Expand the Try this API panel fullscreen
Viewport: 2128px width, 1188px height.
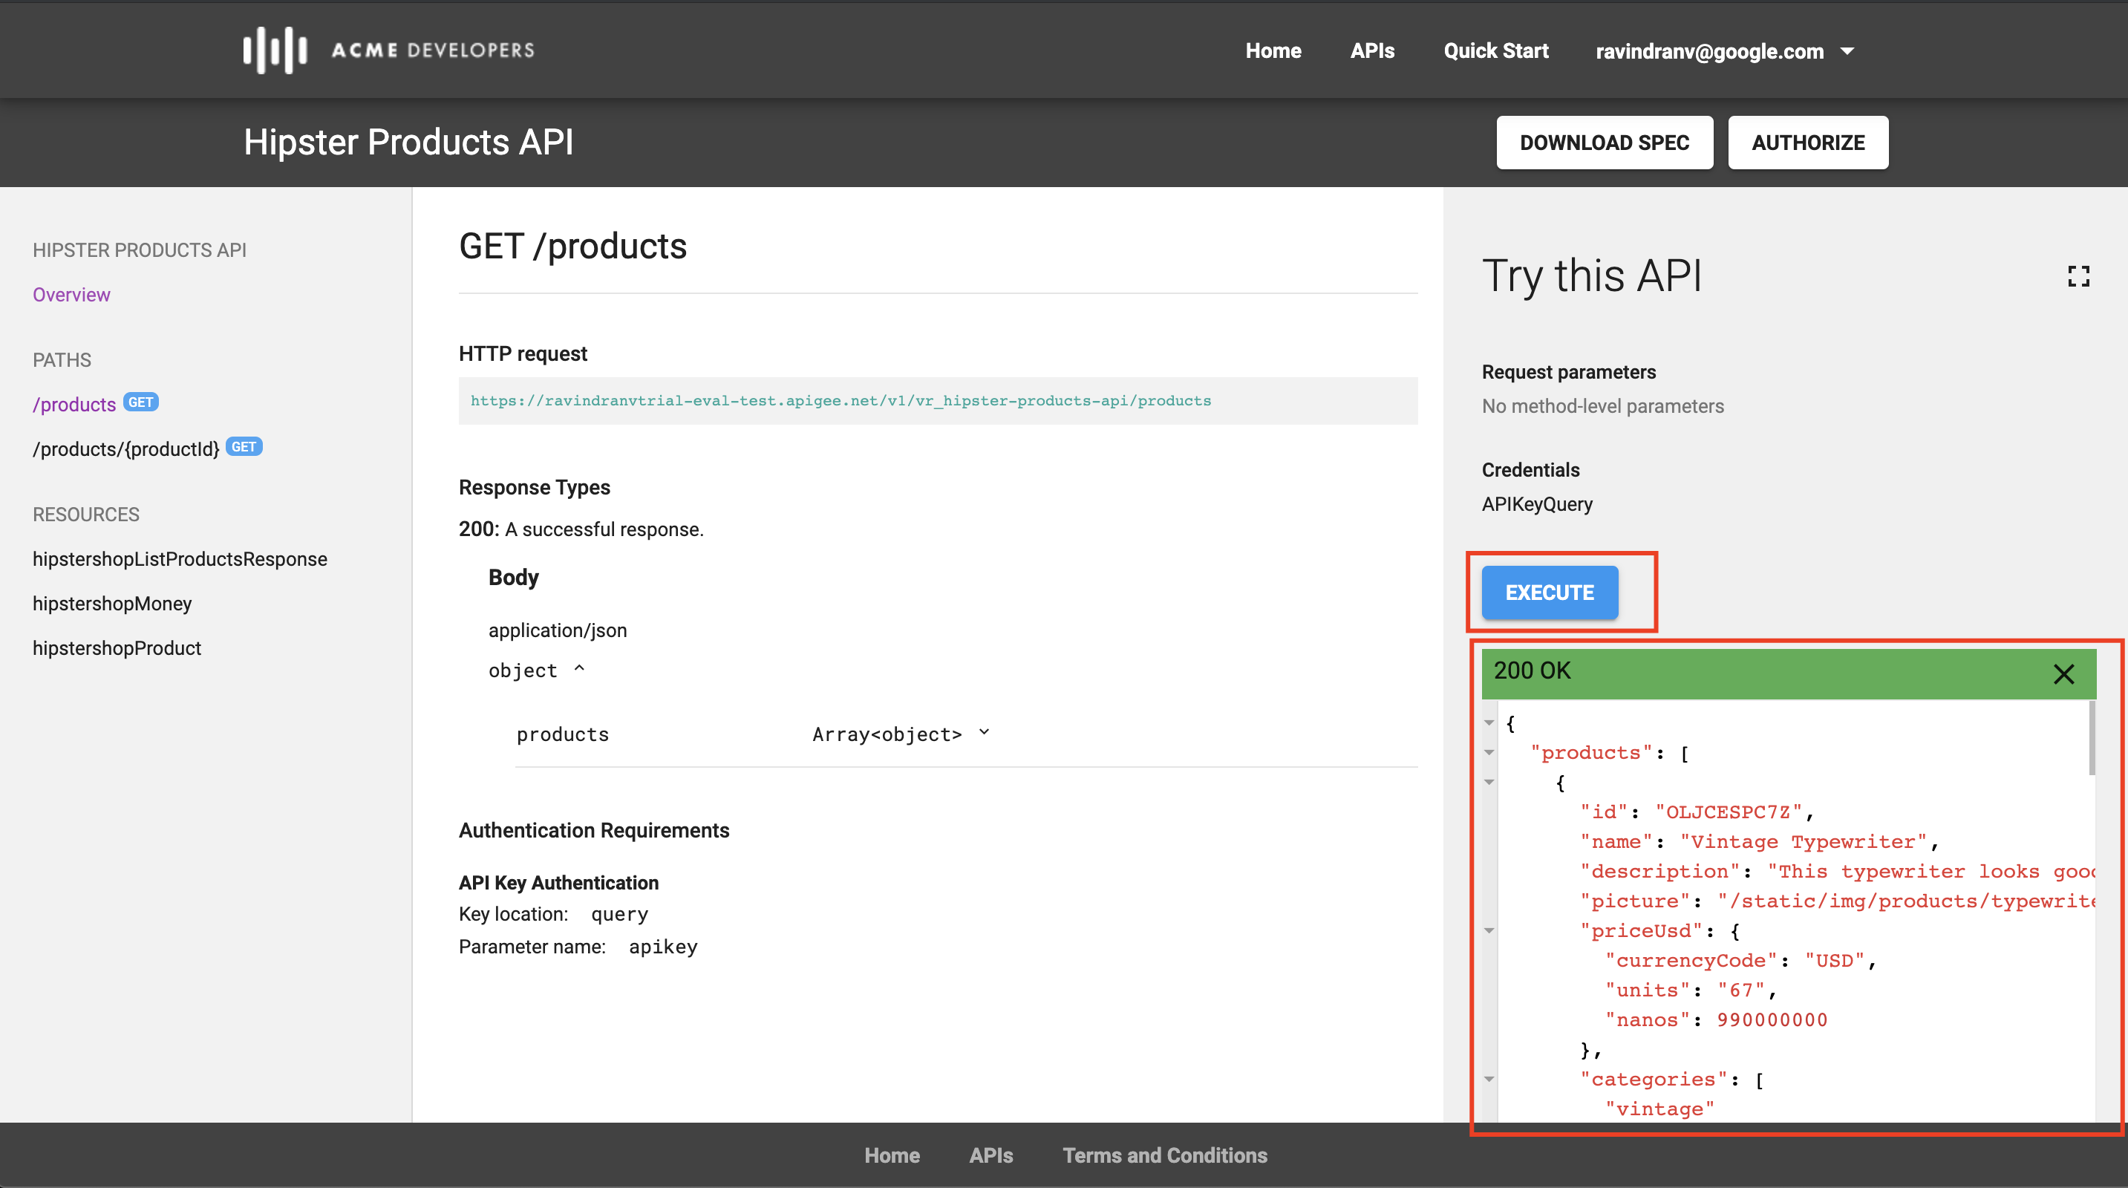coord(2078,276)
